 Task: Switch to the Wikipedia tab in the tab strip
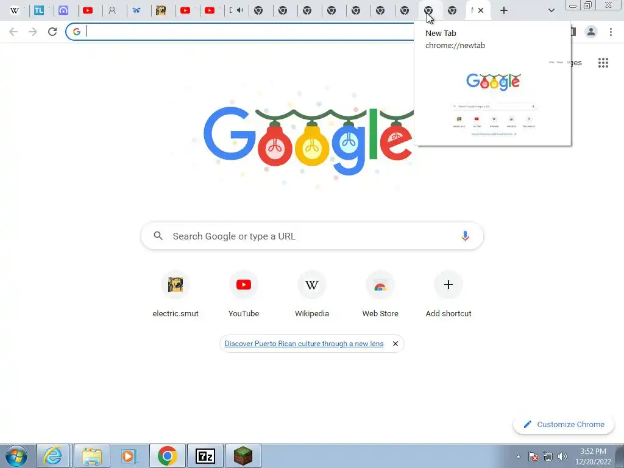(15, 11)
